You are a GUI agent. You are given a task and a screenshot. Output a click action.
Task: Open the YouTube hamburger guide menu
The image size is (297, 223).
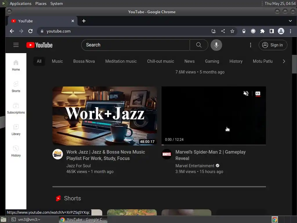tap(16, 45)
